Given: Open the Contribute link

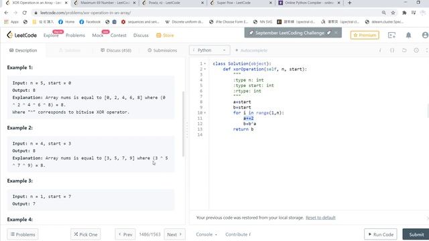Looking at the screenshot, I should (x=238, y=234).
